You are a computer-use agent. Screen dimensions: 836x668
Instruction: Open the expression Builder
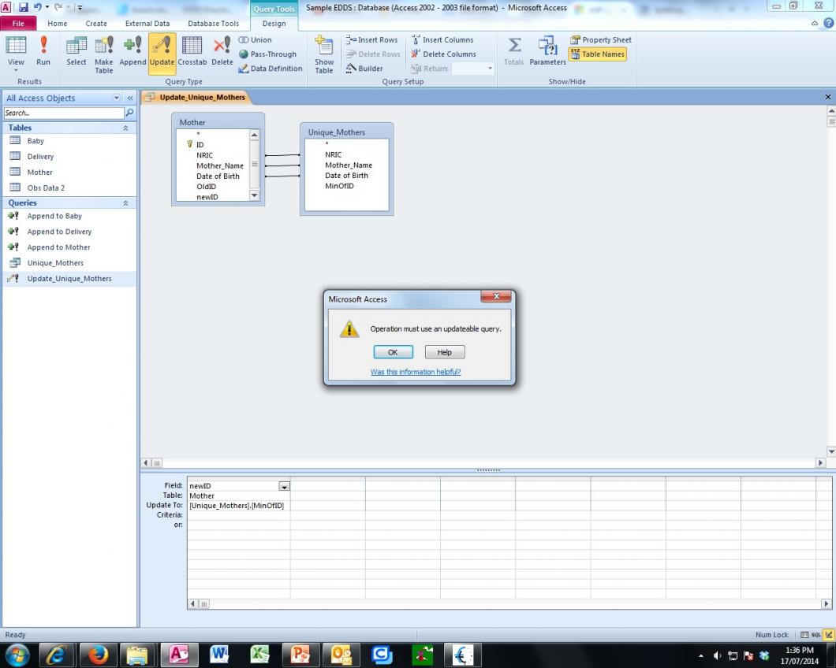click(364, 69)
